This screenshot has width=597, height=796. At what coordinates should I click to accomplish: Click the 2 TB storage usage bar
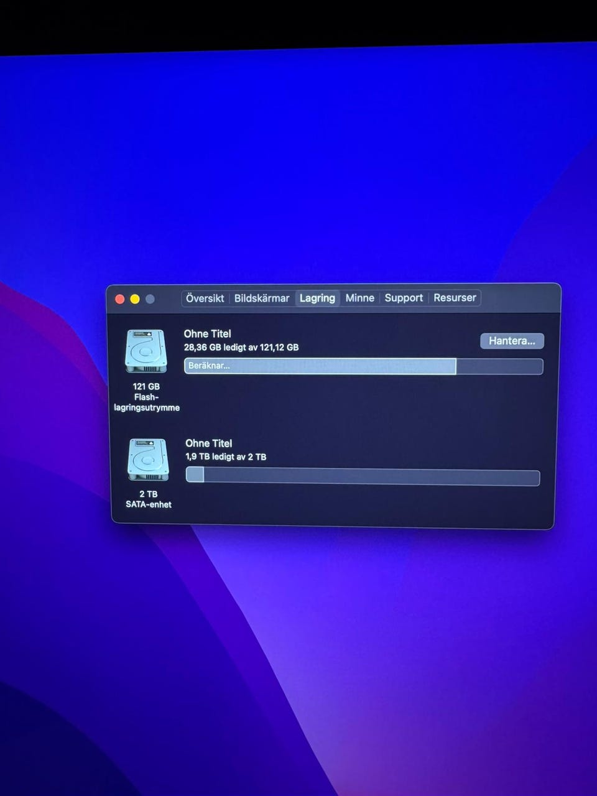click(x=363, y=476)
